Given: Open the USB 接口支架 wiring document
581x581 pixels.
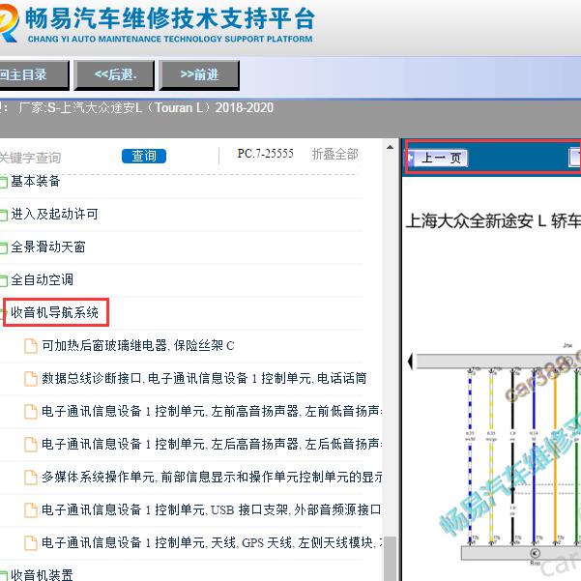Looking at the screenshot, I should point(211,509).
